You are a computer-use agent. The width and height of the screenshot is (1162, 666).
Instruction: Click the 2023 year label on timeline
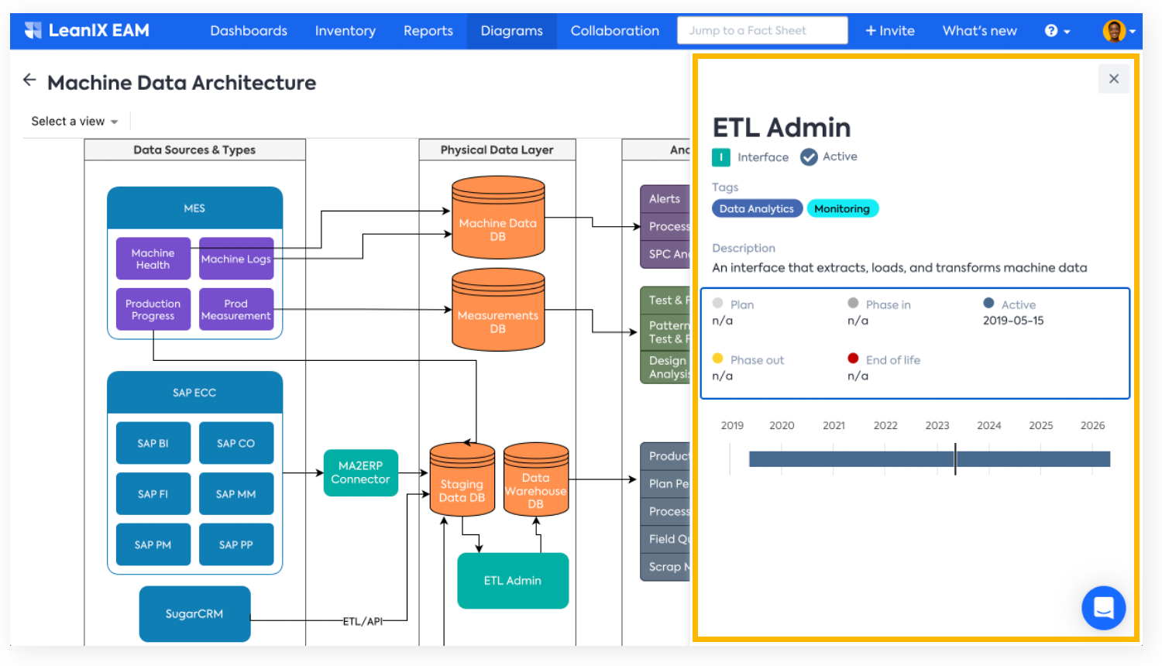pyautogui.click(x=937, y=425)
